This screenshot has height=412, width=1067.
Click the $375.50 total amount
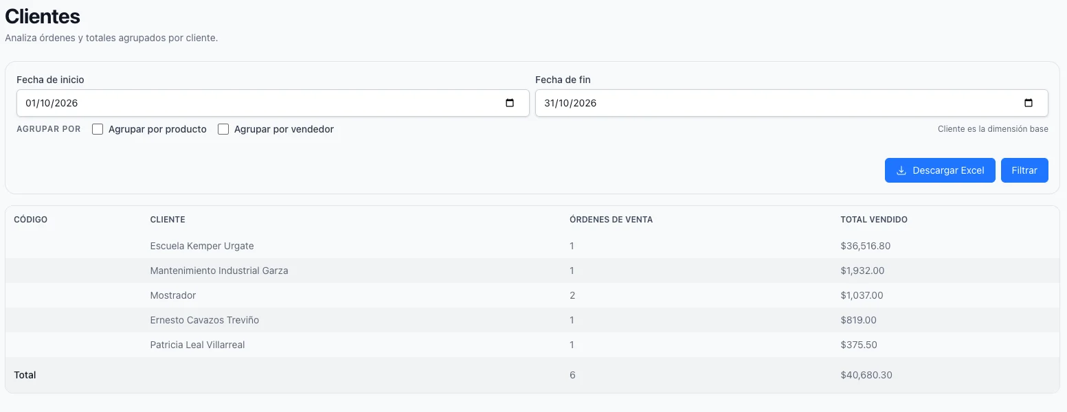(859, 345)
